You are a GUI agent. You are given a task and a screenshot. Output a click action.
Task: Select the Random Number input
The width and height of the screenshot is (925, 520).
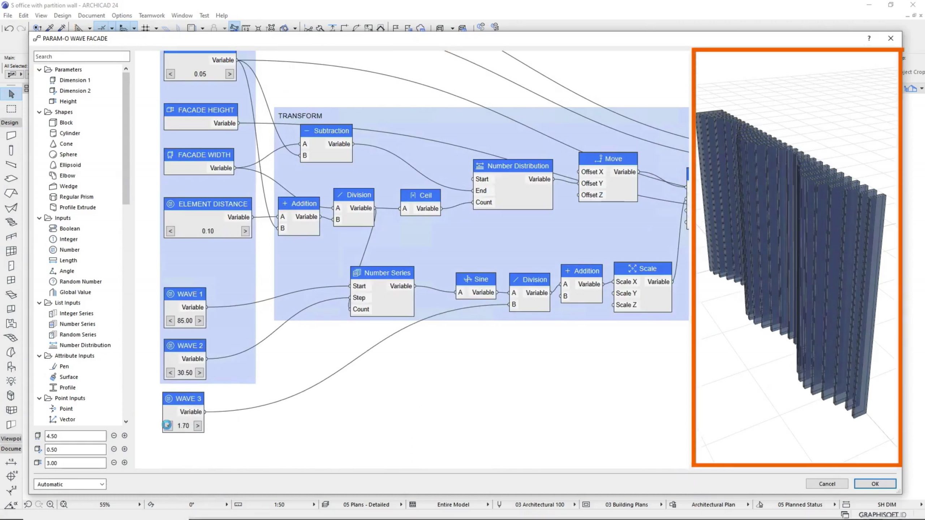point(80,282)
